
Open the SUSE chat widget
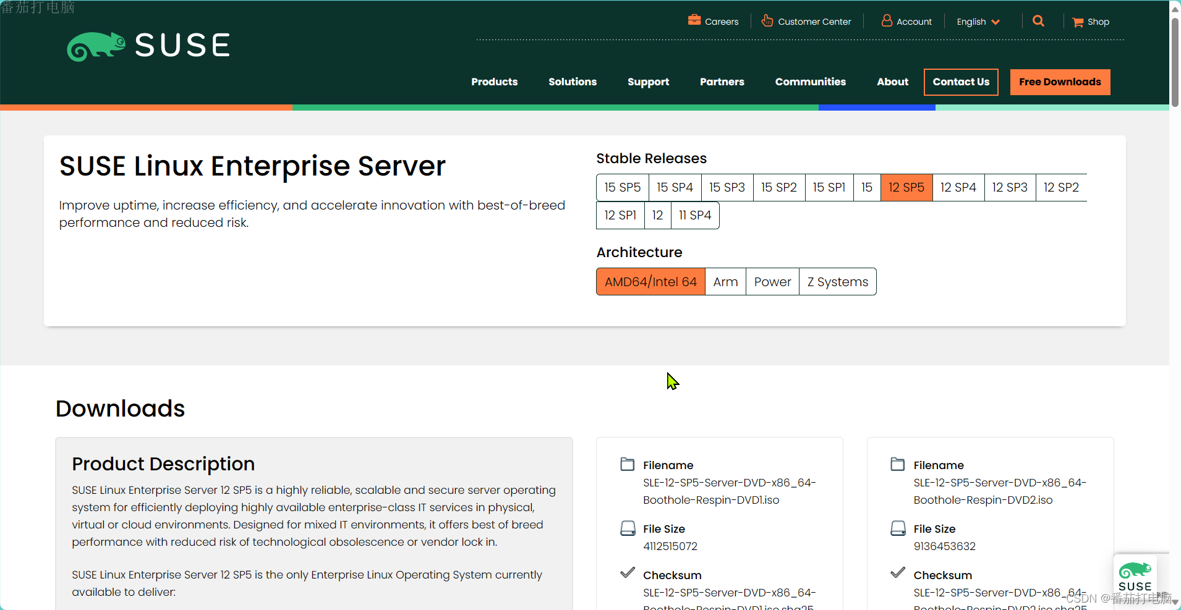pos(1136,575)
